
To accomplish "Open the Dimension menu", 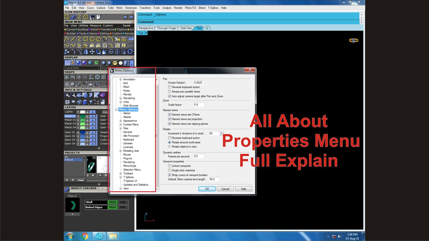I will tap(131, 8).
